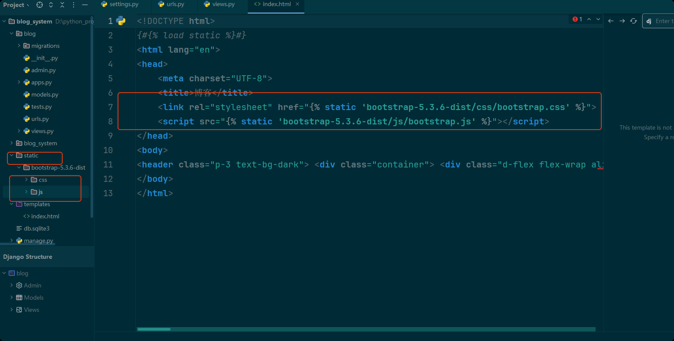Collapse the bootstrap-5.3.6-dist folder

point(19,167)
